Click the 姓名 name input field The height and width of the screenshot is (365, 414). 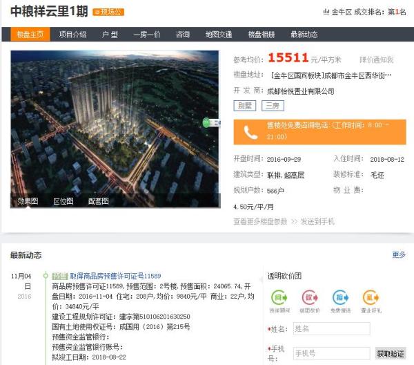click(331, 329)
